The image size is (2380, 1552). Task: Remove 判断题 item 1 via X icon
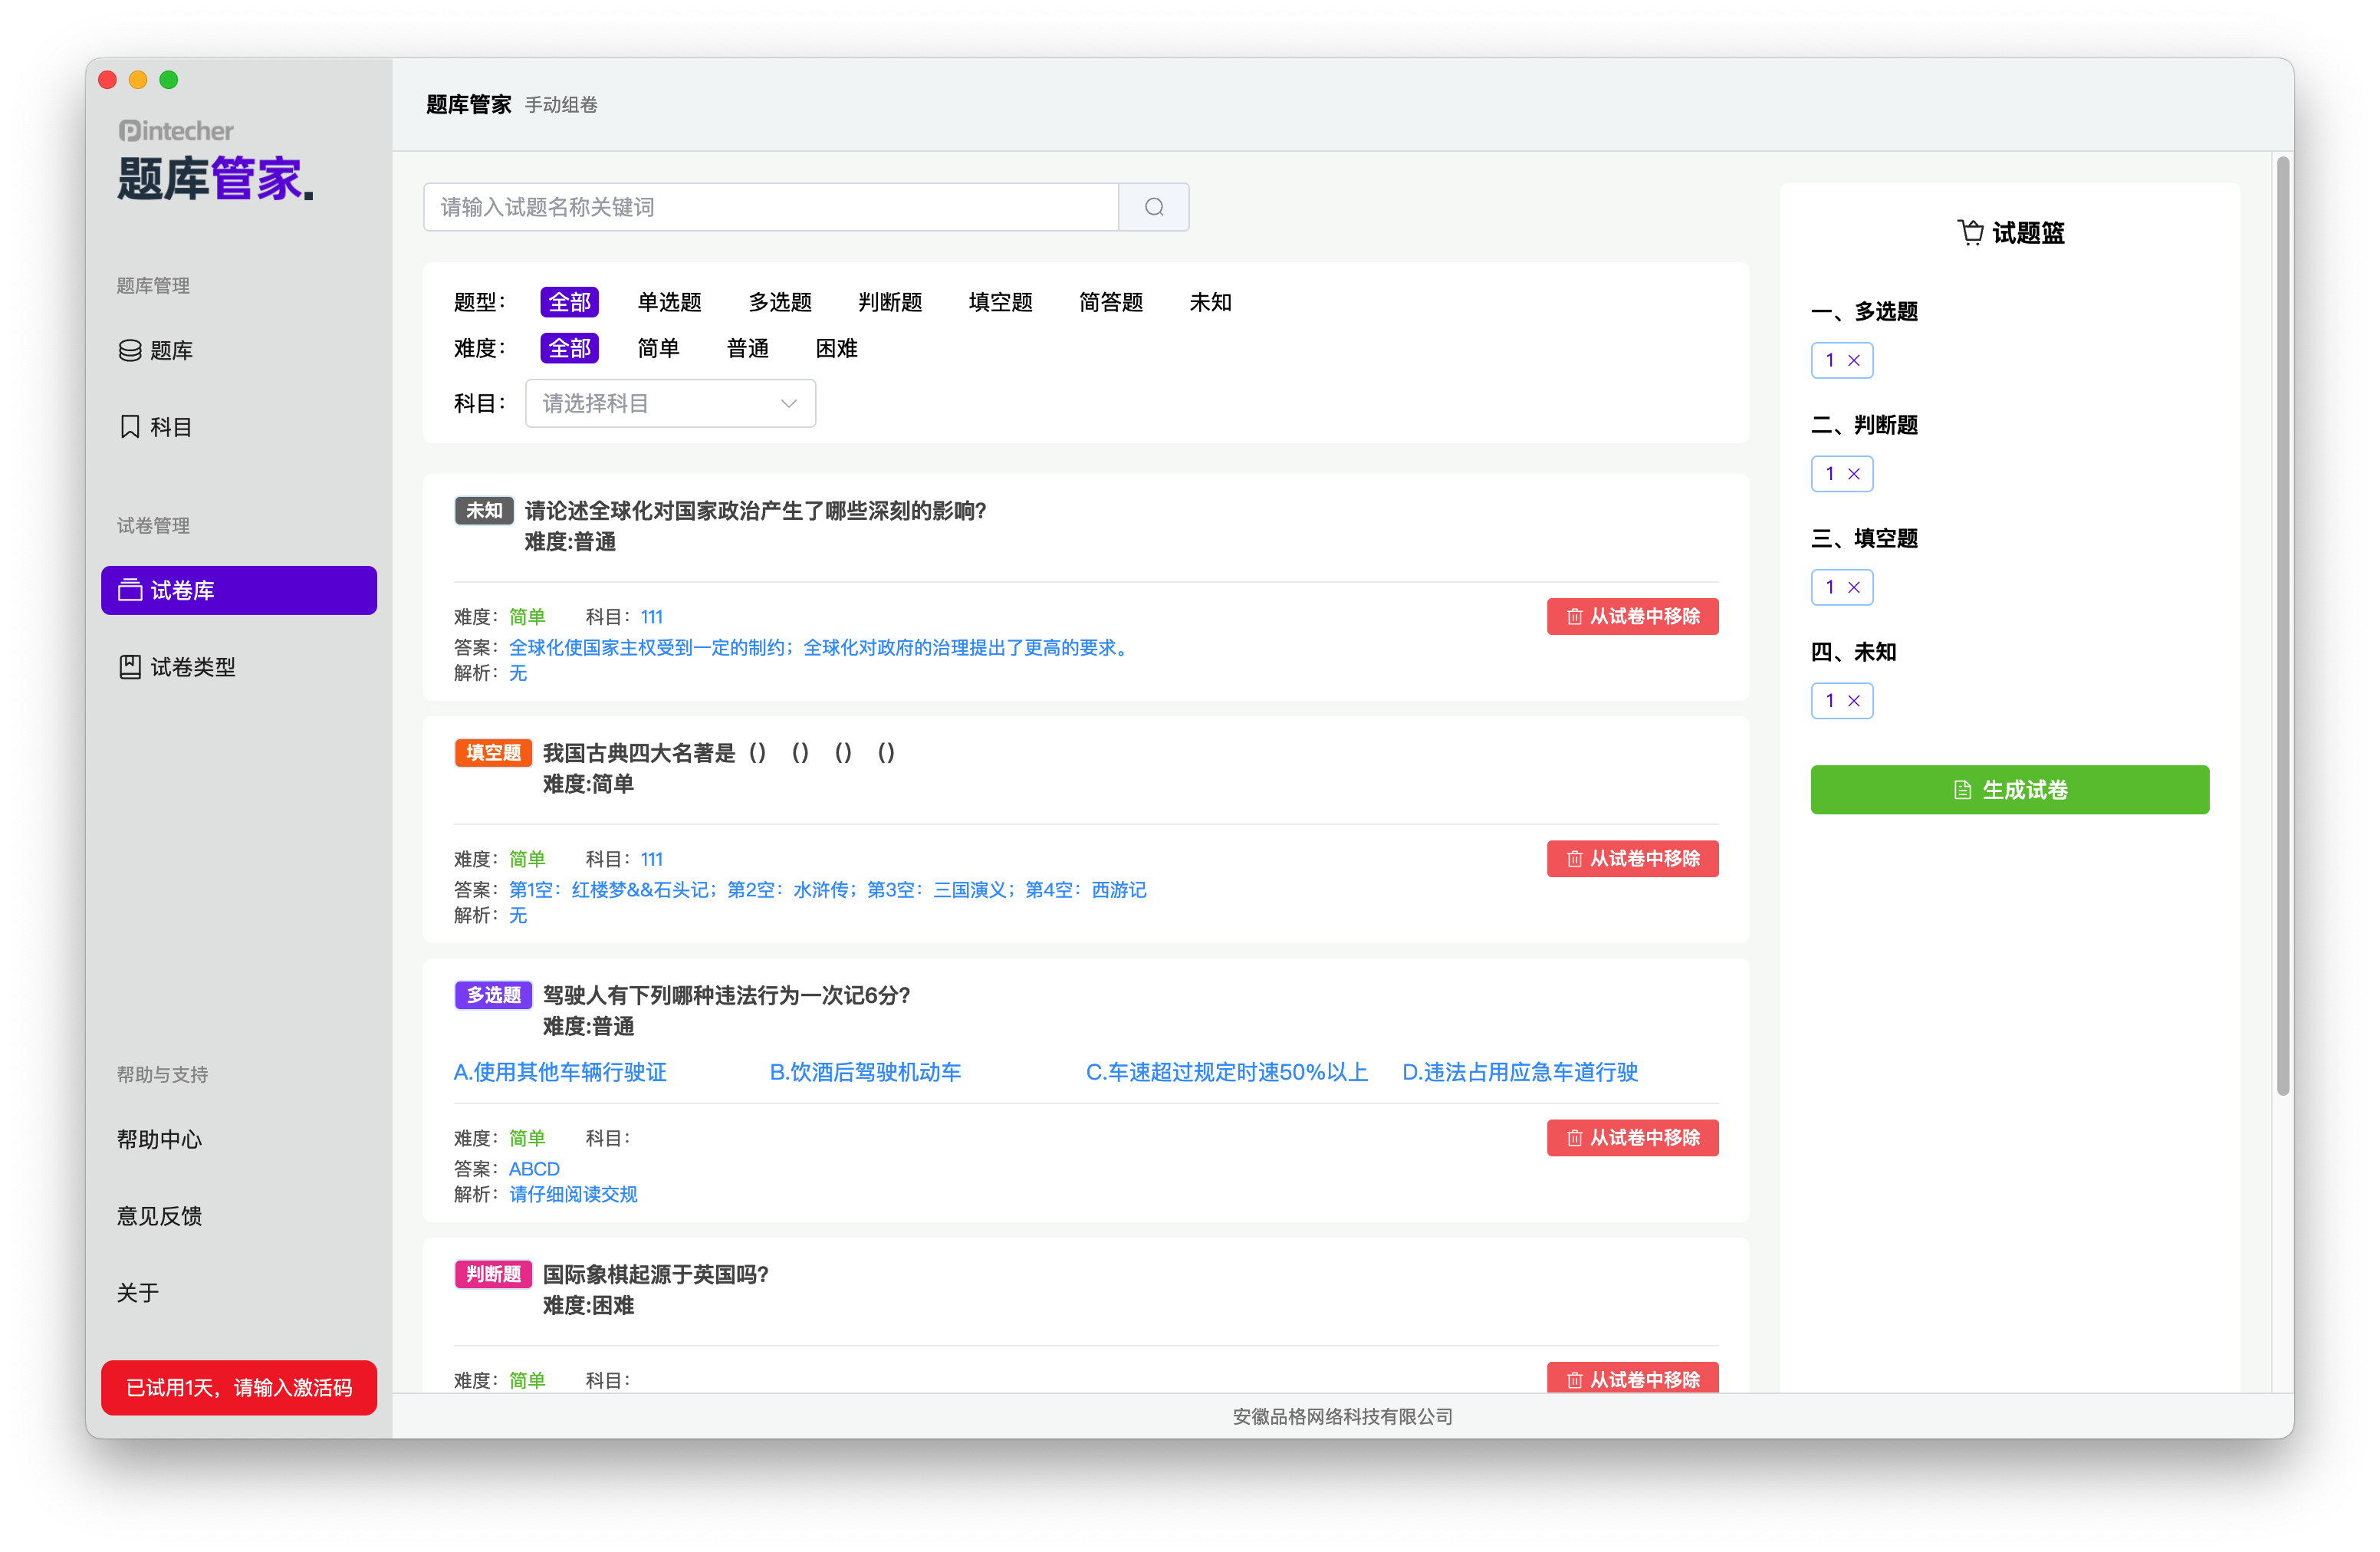[x=1853, y=474]
